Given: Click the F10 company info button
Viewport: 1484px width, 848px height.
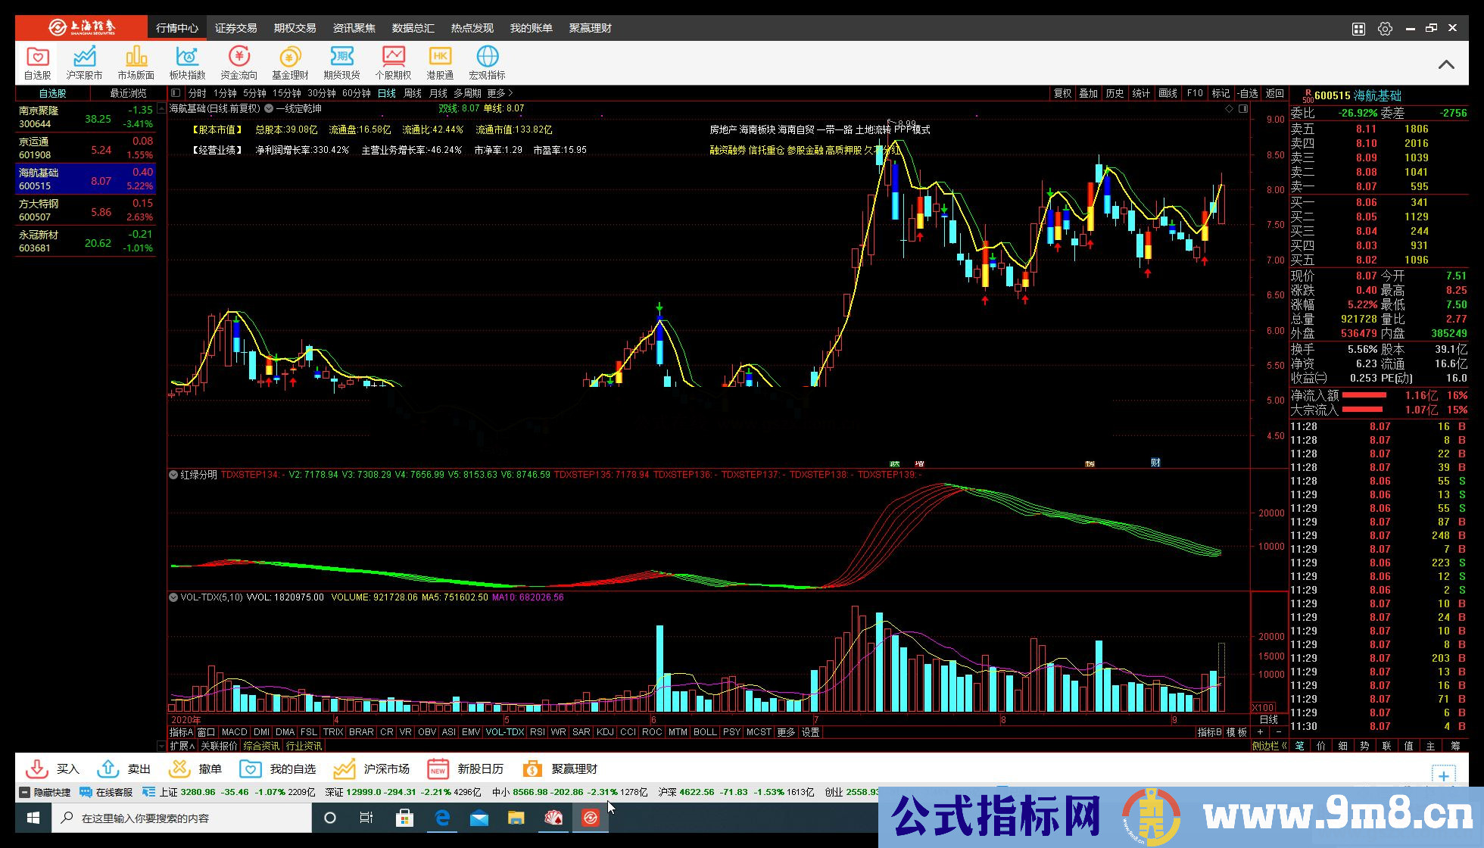Looking at the screenshot, I should (1195, 93).
